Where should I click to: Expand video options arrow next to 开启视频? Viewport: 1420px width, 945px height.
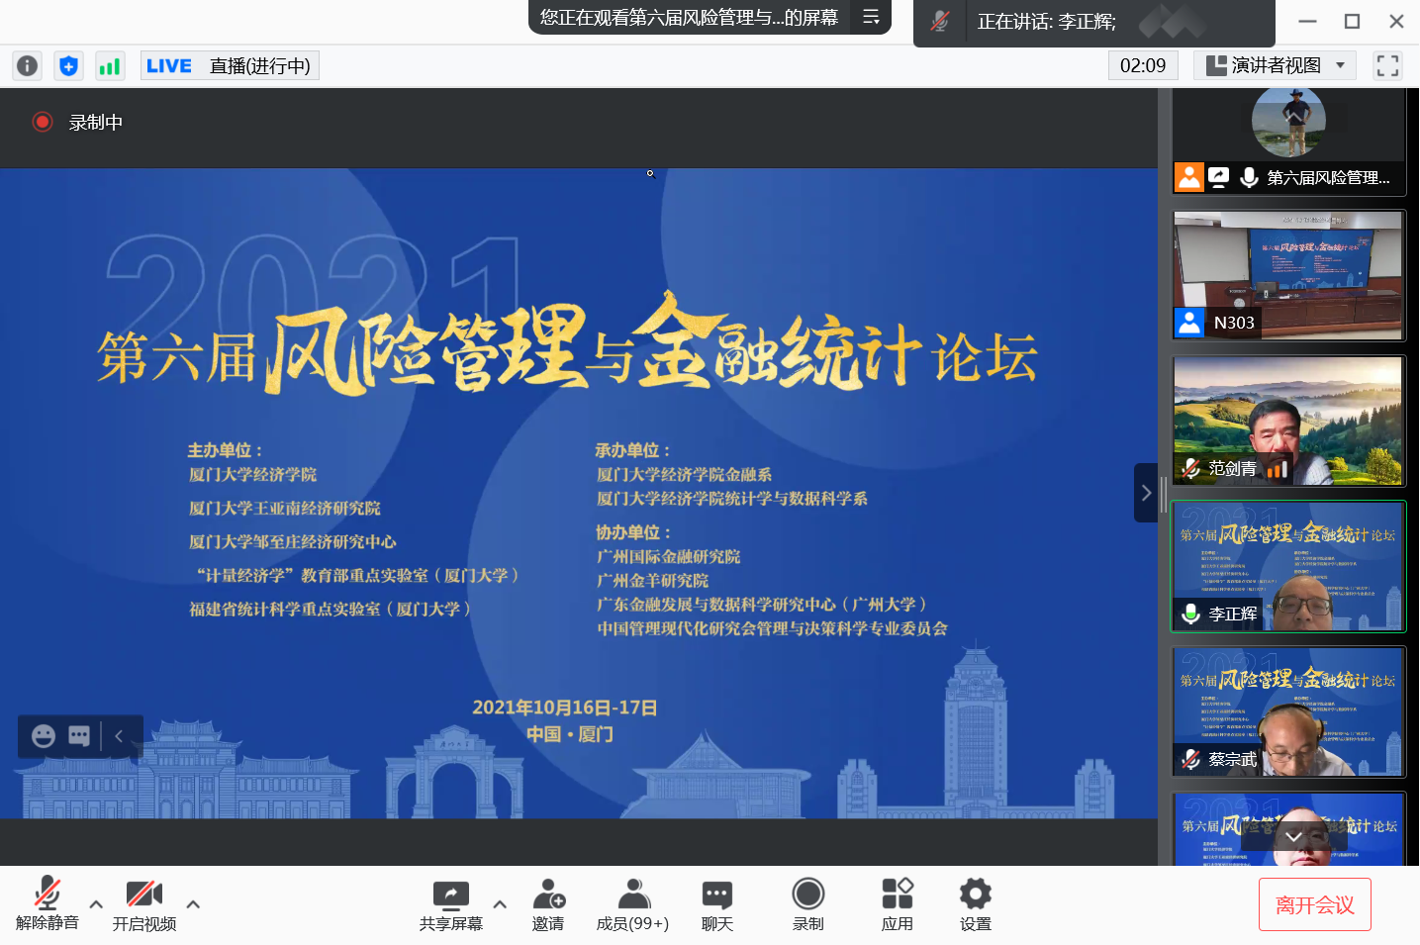tap(193, 903)
